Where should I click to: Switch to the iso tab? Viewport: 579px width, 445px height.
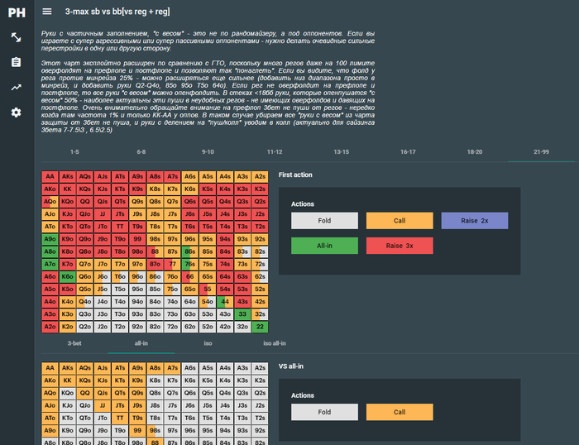pos(208,343)
